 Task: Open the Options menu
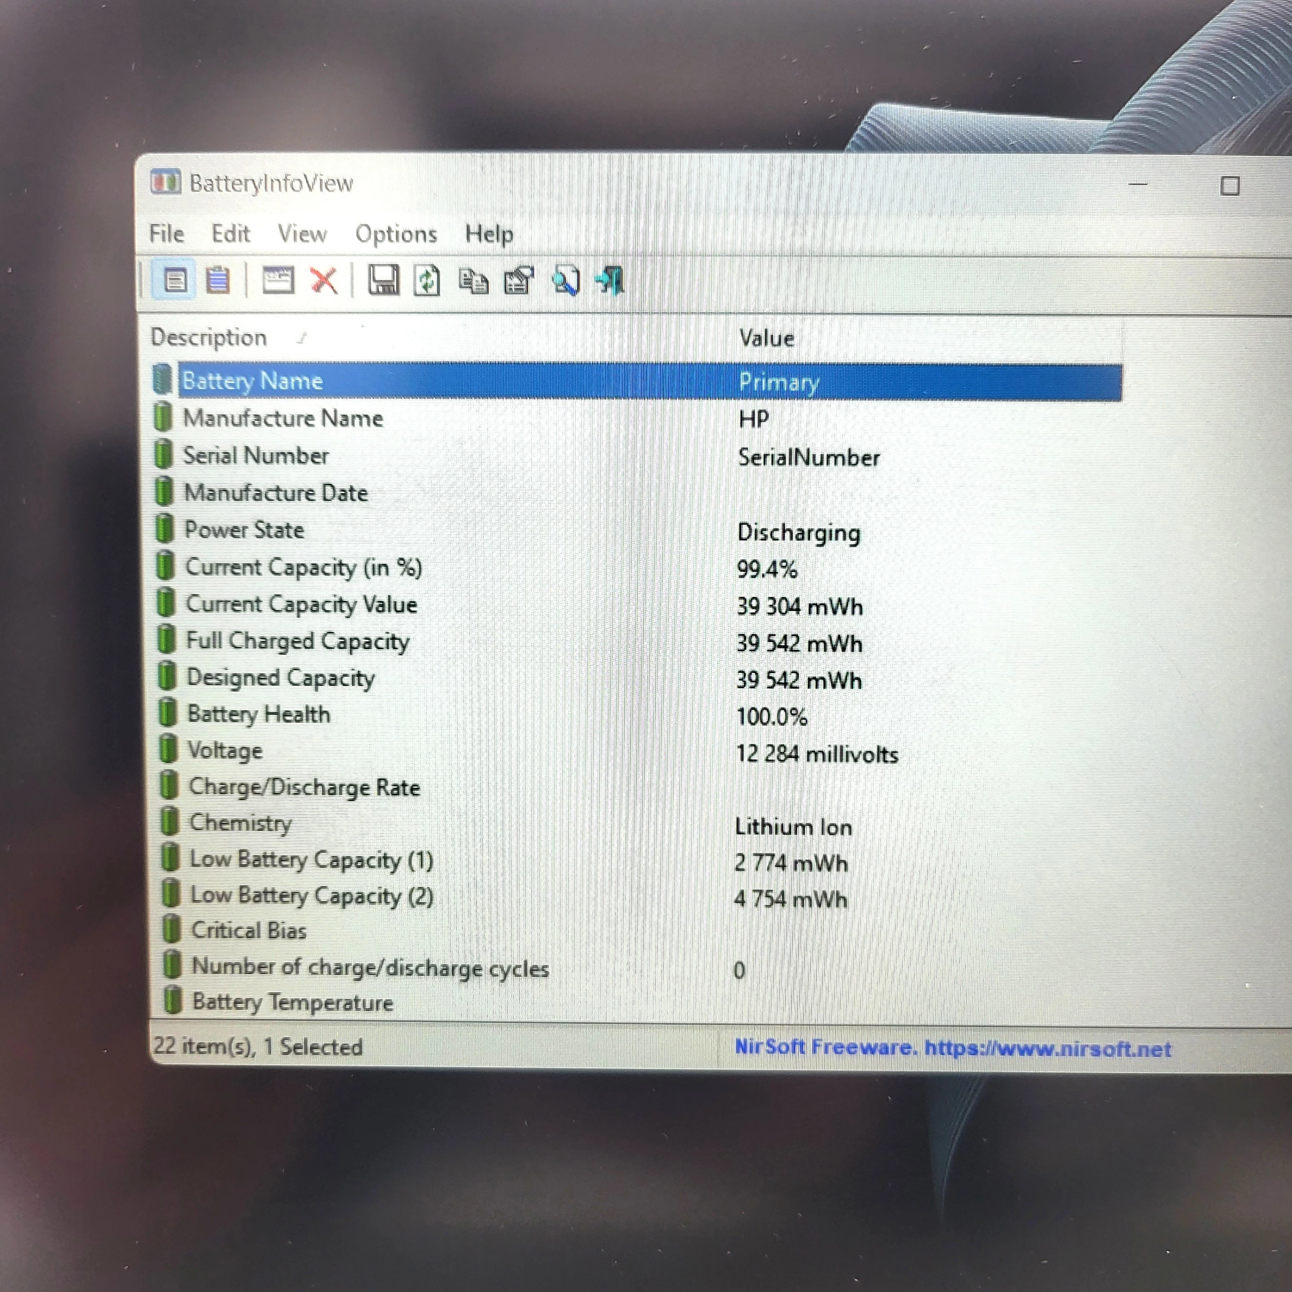coord(396,235)
